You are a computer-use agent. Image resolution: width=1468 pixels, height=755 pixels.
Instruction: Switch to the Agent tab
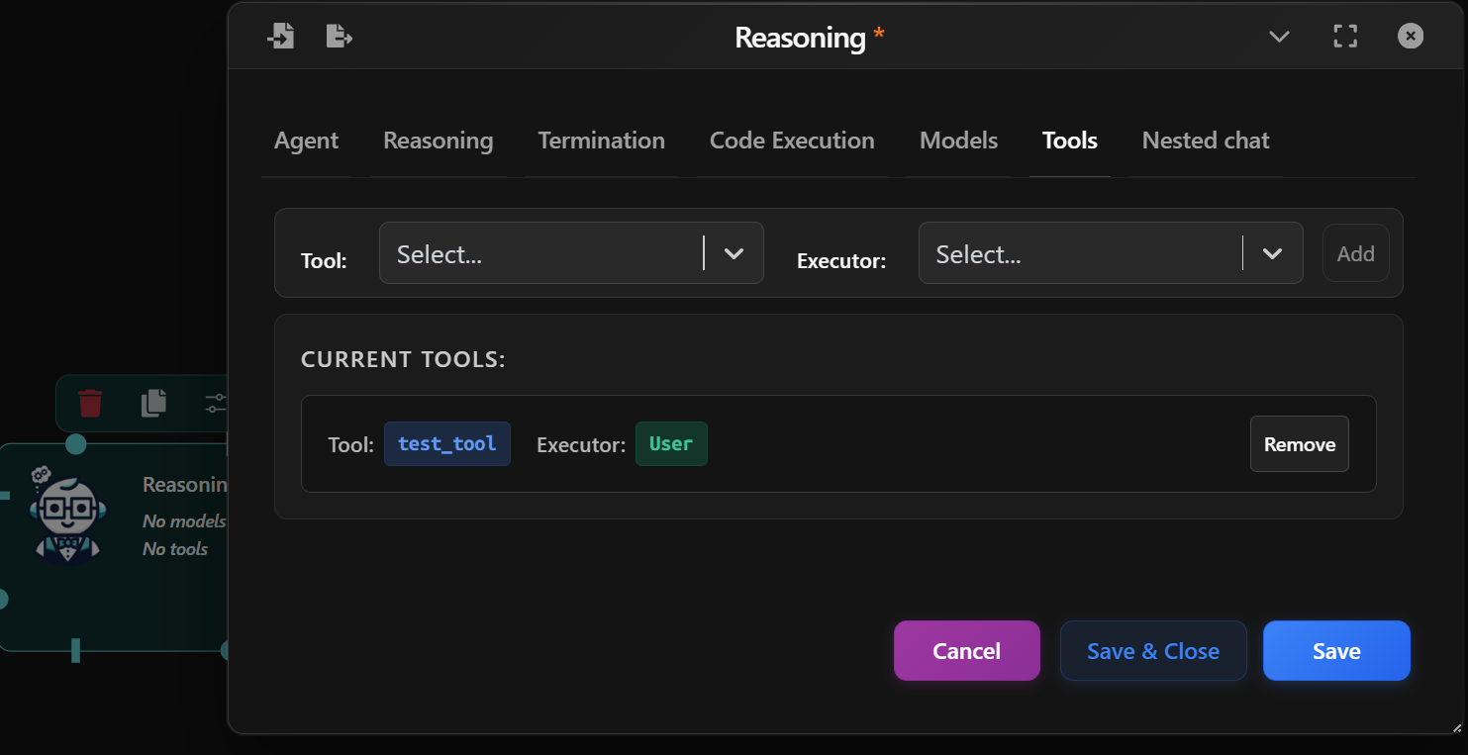[x=306, y=141]
